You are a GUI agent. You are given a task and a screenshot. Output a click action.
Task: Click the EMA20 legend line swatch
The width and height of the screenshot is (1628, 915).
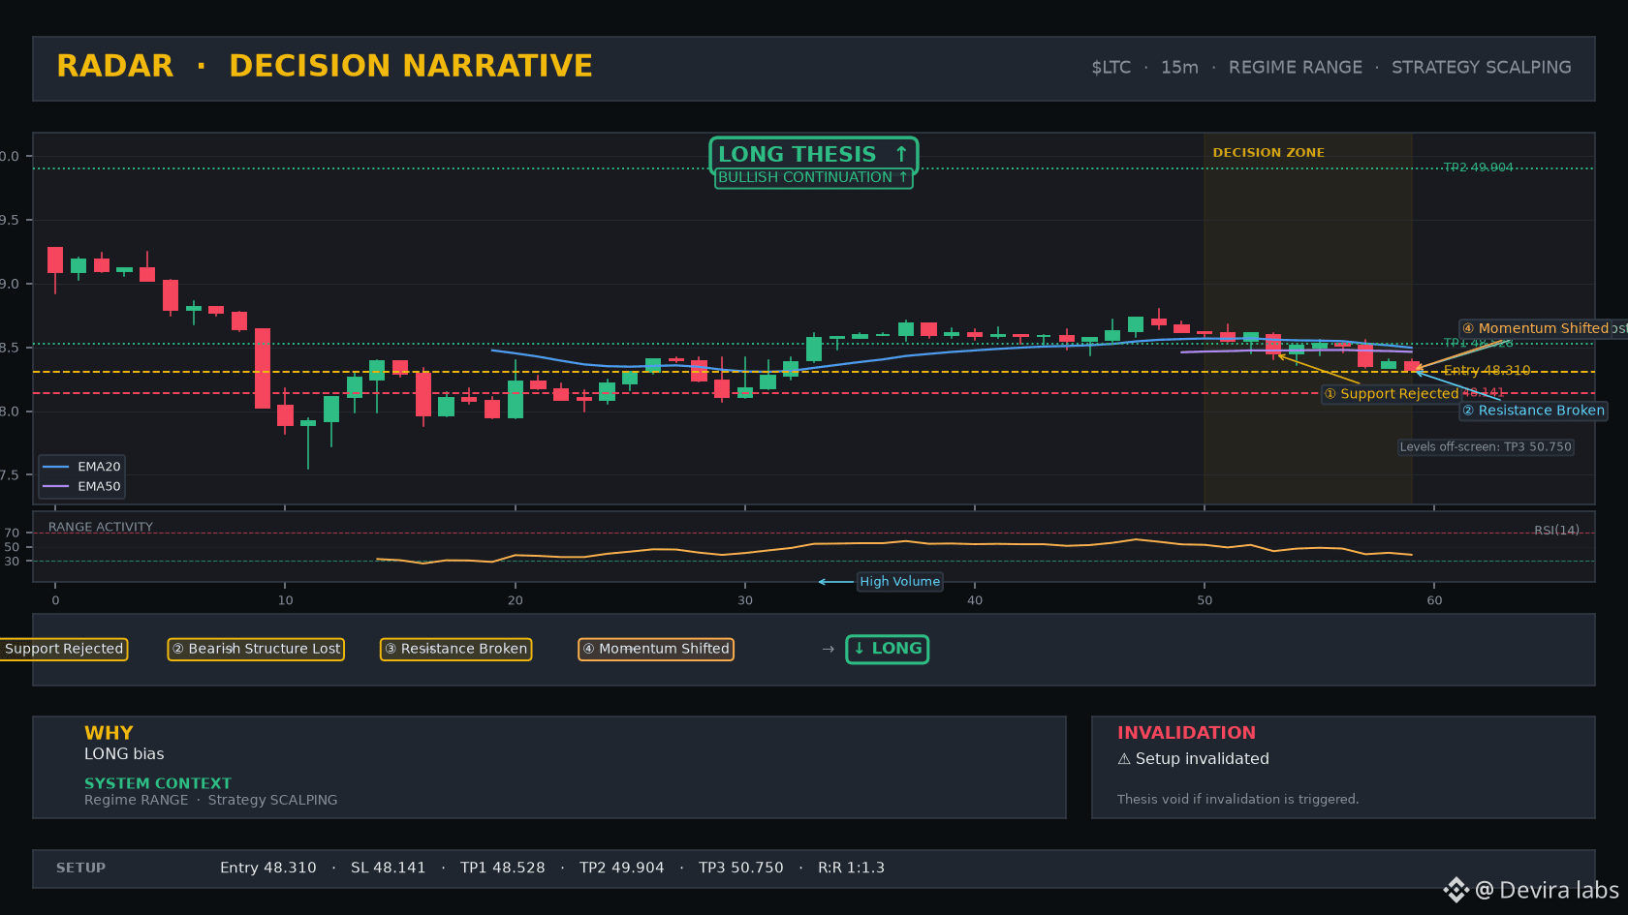(x=56, y=467)
